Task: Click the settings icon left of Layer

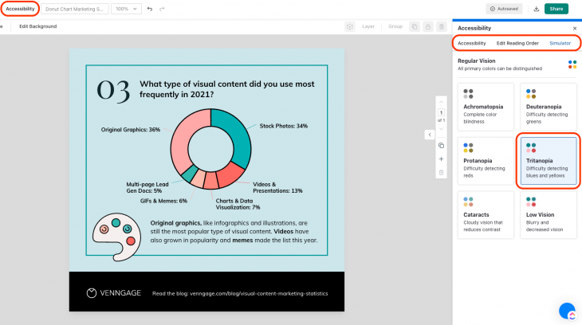Action: pyautogui.click(x=349, y=26)
